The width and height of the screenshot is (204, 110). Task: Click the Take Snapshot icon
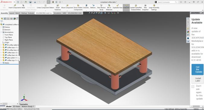145,5
